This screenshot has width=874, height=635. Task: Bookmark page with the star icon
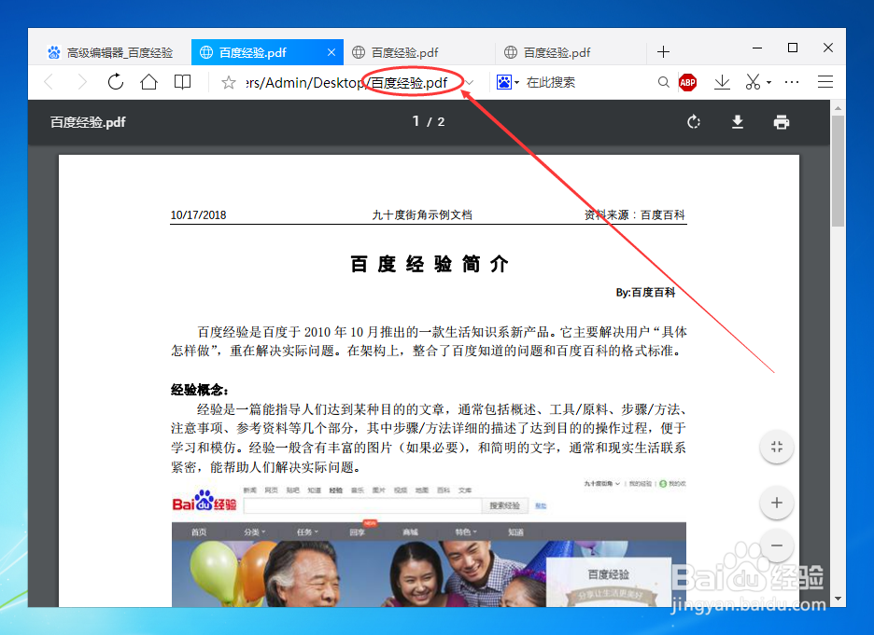(x=229, y=83)
